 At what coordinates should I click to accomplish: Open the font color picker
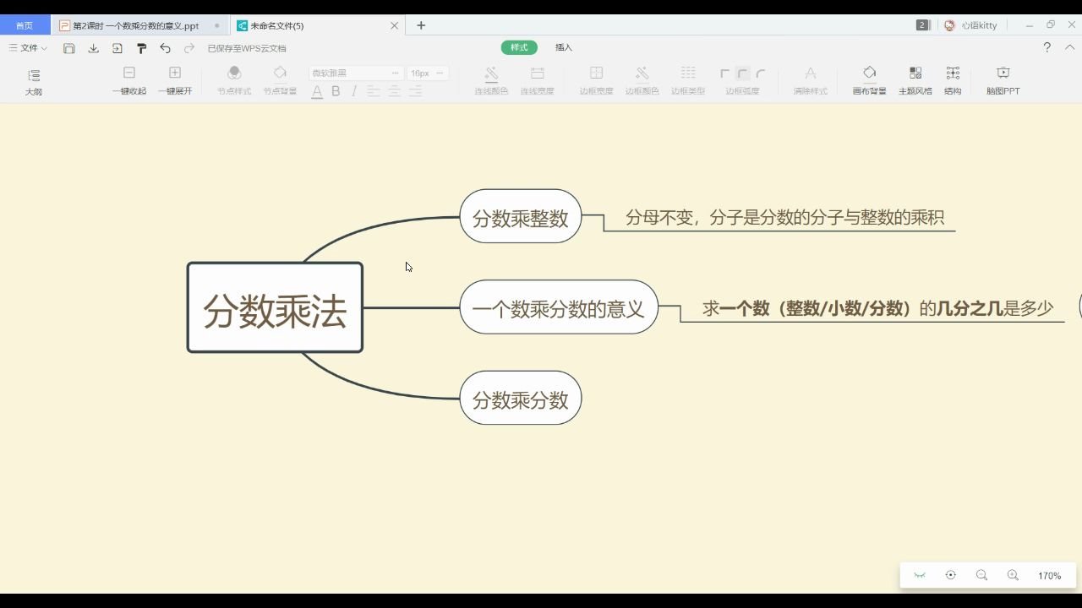click(x=316, y=90)
